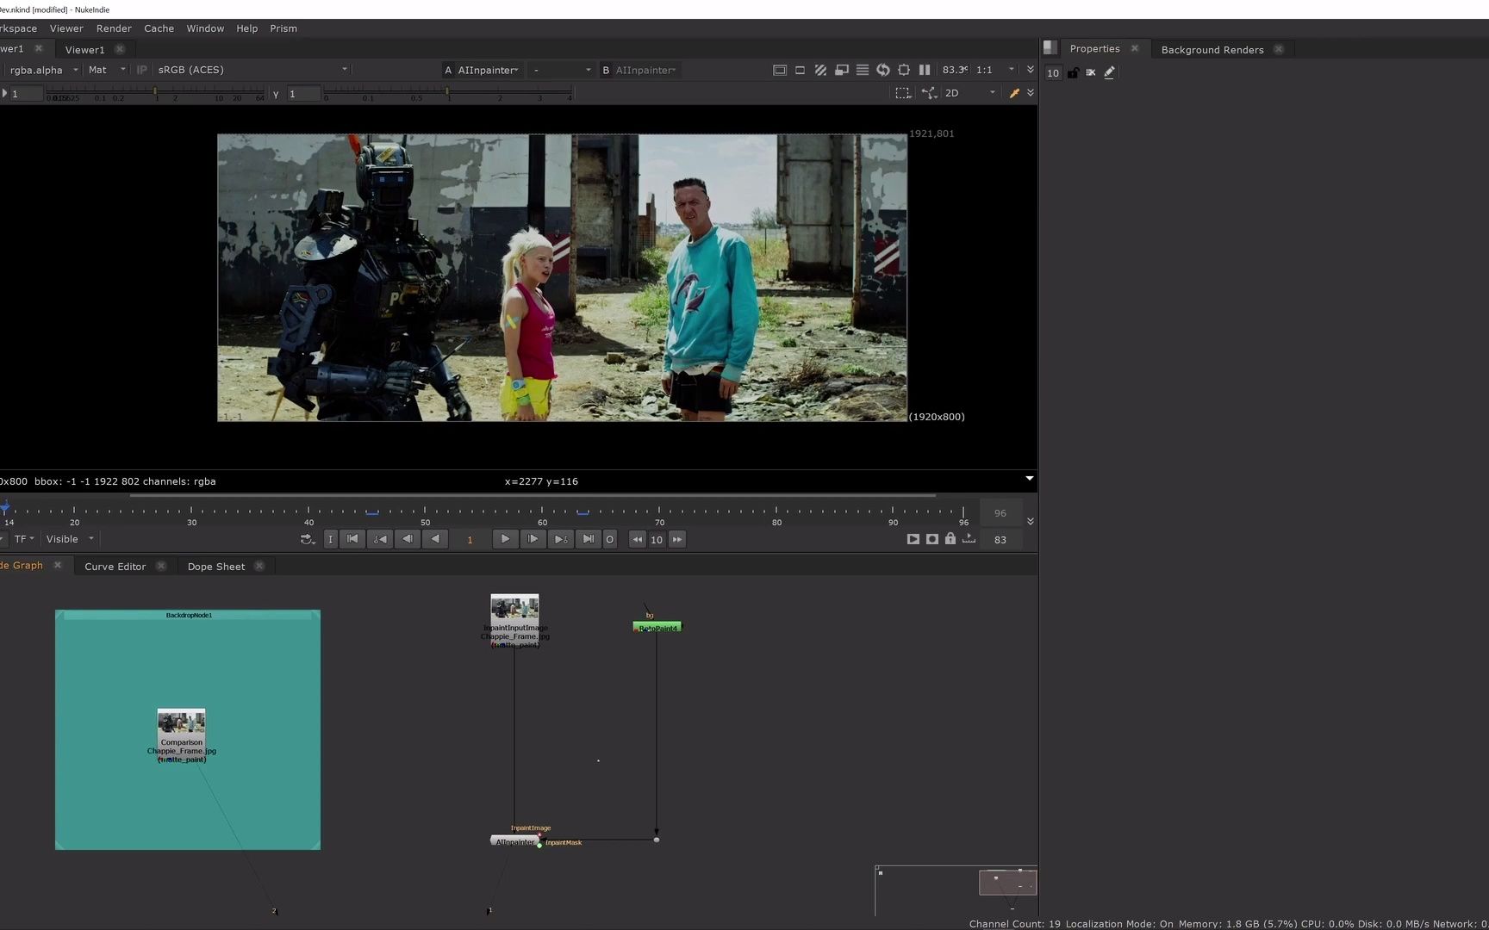Click the clip-to-format viewer icon

pyautogui.click(x=780, y=70)
